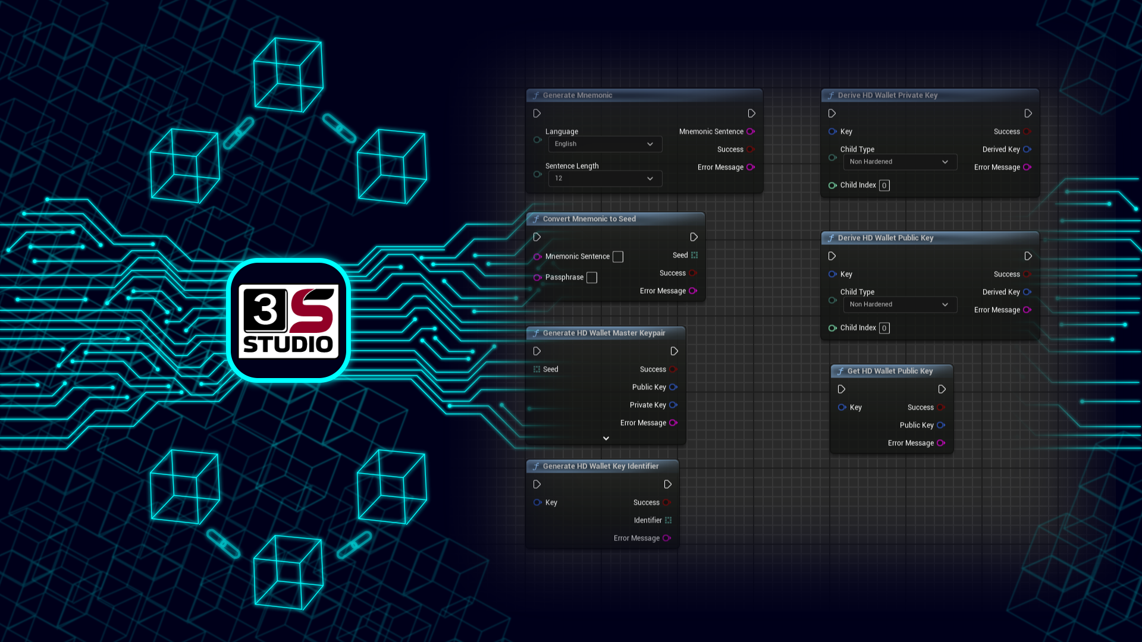Click Mnemonic Sentence text box on Convert node
The image size is (1142, 642).
[x=618, y=257]
